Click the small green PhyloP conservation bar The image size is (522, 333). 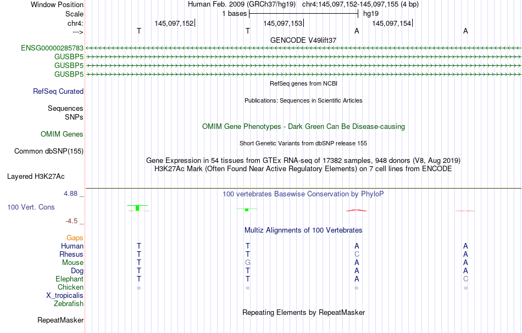[247, 210]
